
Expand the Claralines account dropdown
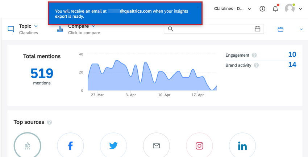point(233,9)
